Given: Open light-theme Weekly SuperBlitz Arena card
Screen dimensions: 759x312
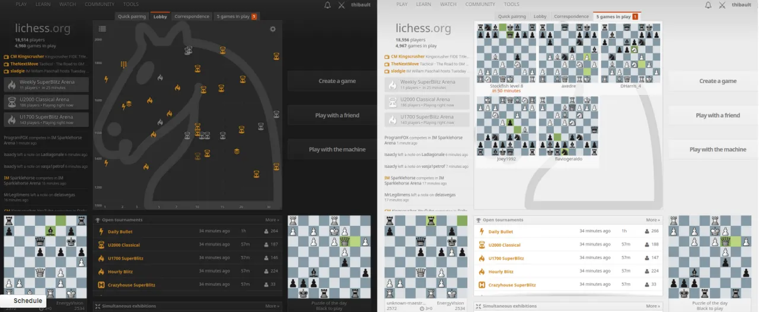Looking at the screenshot, I should 427,85.
